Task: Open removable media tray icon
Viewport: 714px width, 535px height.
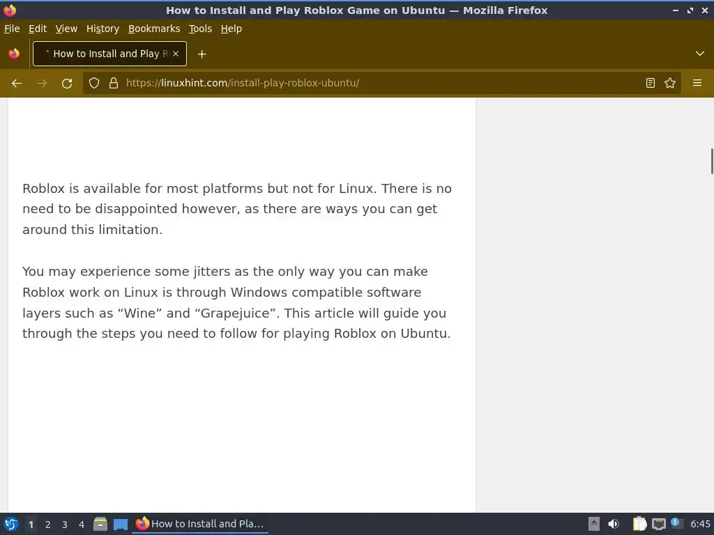Action: click(x=594, y=524)
